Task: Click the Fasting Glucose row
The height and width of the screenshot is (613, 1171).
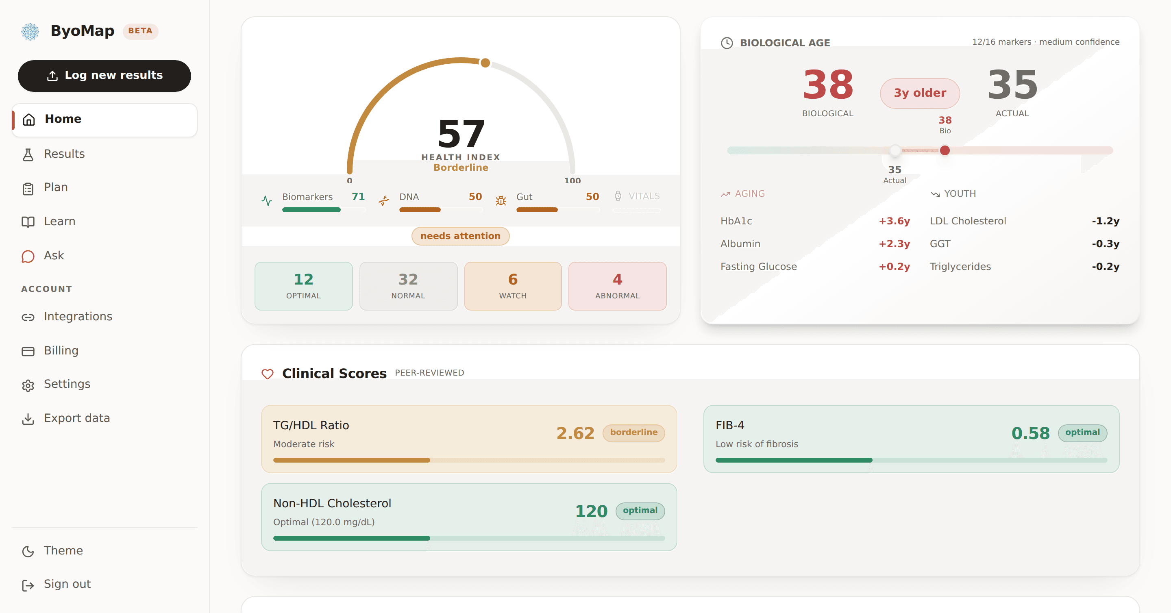Action: [x=815, y=266]
